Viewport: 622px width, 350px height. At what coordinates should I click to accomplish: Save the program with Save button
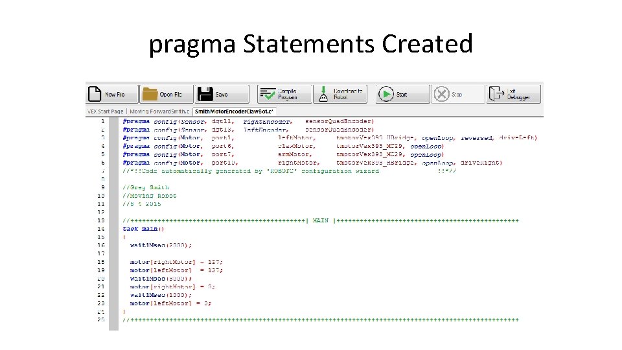[x=222, y=94]
